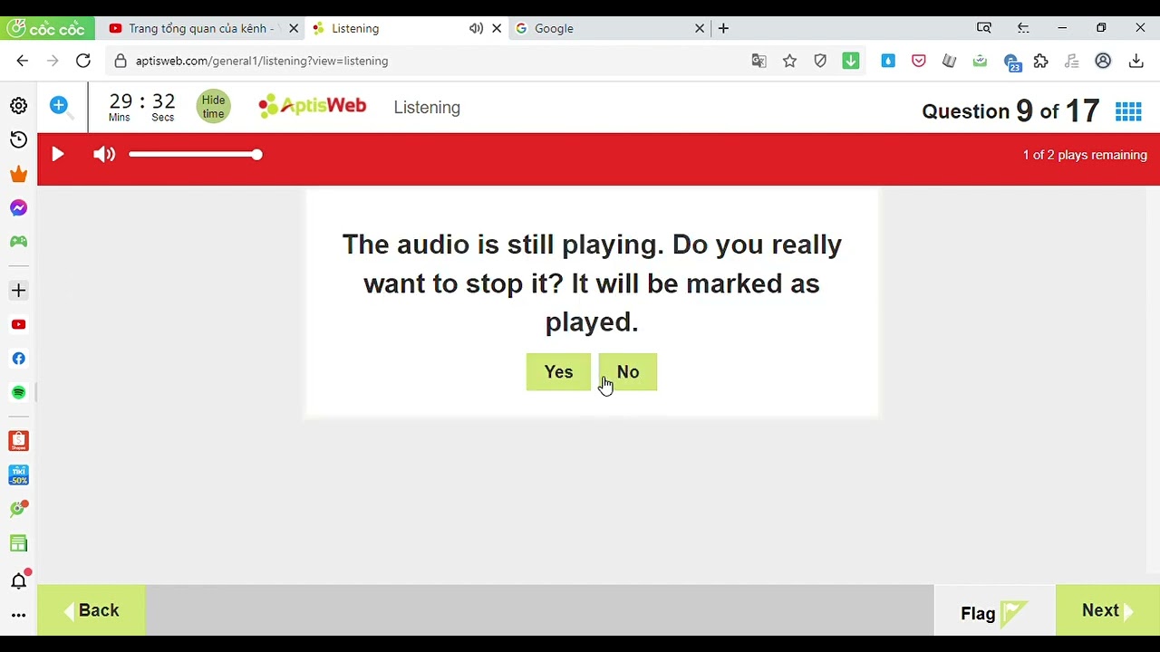Open Facebook from sidebar
The width and height of the screenshot is (1160, 652).
[x=18, y=359]
